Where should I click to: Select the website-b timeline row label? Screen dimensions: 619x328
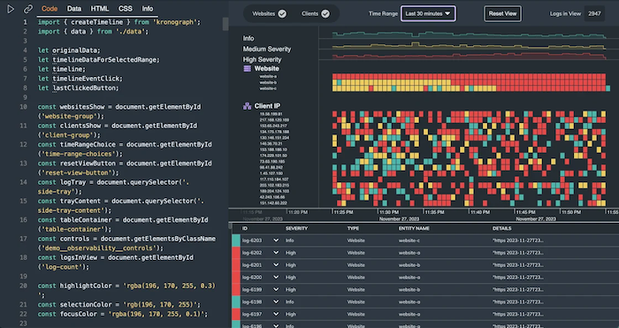point(268,82)
